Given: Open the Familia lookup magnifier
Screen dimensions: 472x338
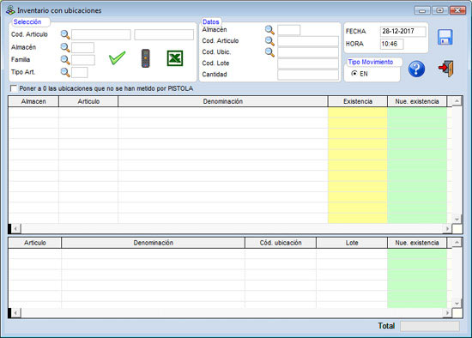Looking at the screenshot, I should pyautogui.click(x=65, y=60).
